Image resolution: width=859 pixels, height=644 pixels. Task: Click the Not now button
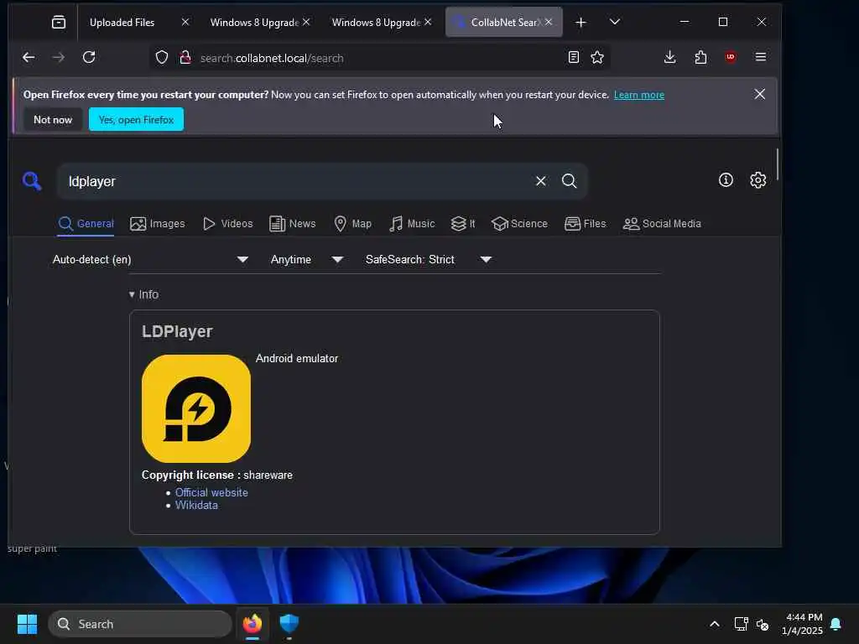point(53,119)
